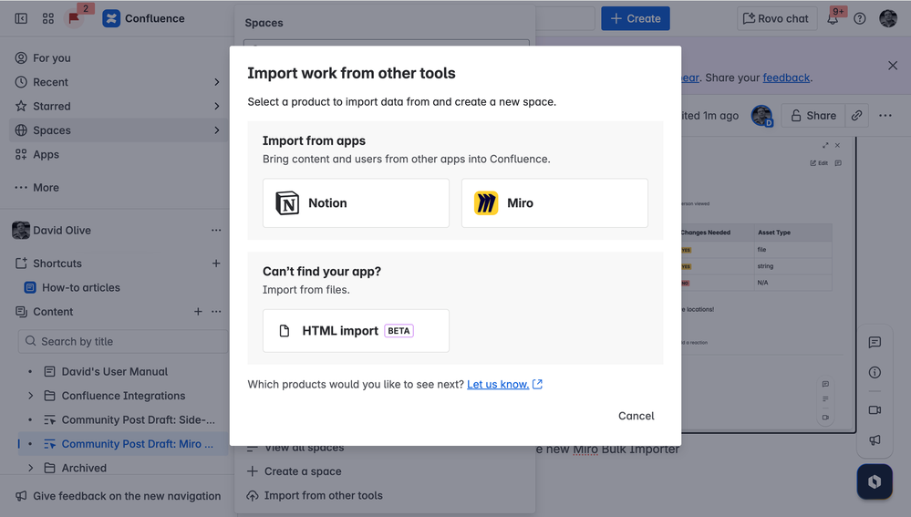Cancel the import dialog
Viewport: 911px width, 517px height.
pyautogui.click(x=636, y=416)
